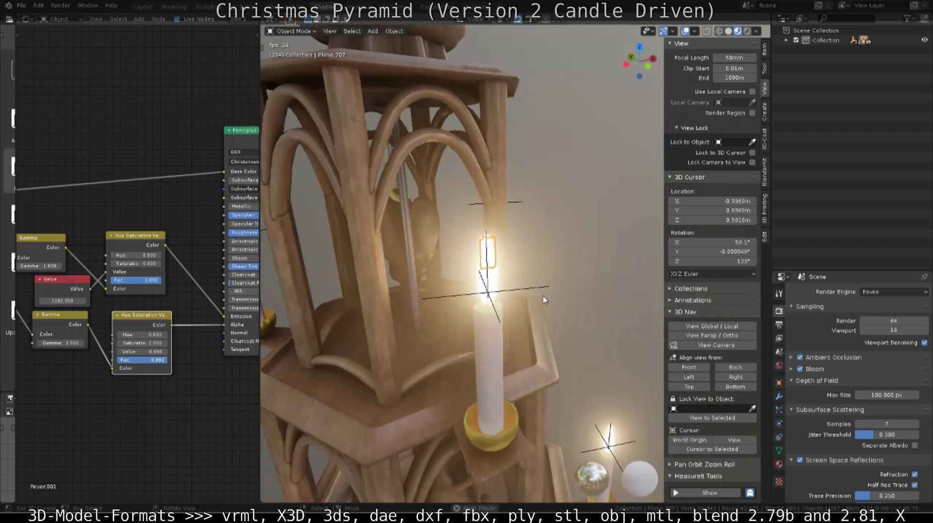Open the viewport Add menu
The width and height of the screenshot is (933, 523).
[x=373, y=31]
